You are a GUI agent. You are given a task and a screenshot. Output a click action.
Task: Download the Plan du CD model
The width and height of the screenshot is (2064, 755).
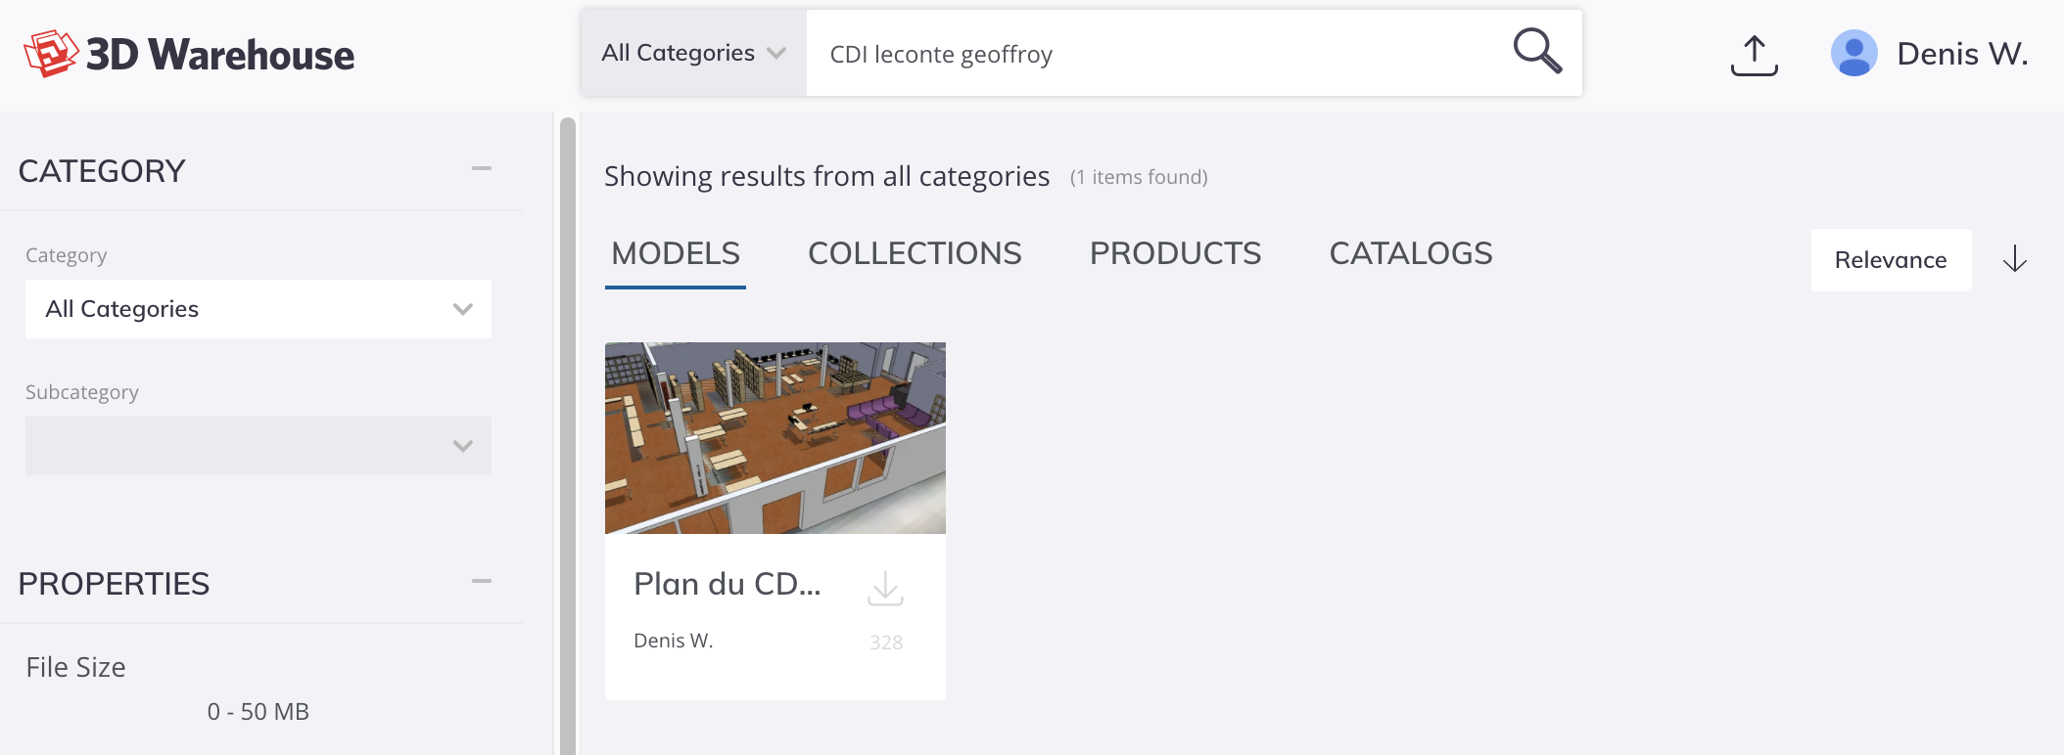tap(885, 588)
